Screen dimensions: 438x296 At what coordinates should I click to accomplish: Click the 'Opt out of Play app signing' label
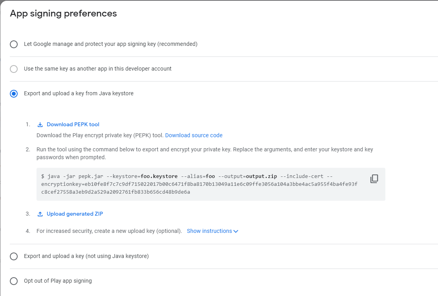58,281
